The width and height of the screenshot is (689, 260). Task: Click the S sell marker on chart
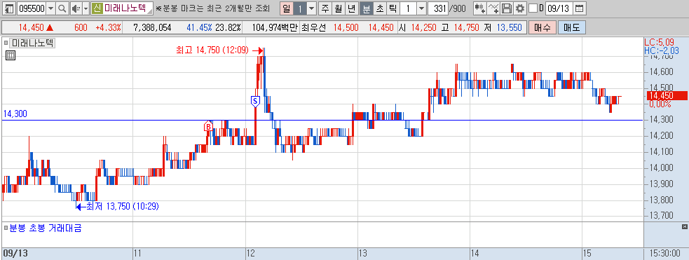255,101
